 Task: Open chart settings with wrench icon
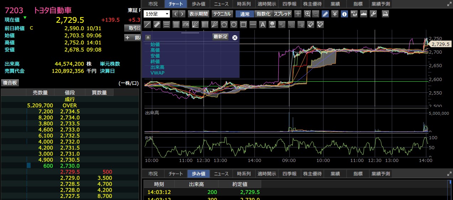click(373, 14)
